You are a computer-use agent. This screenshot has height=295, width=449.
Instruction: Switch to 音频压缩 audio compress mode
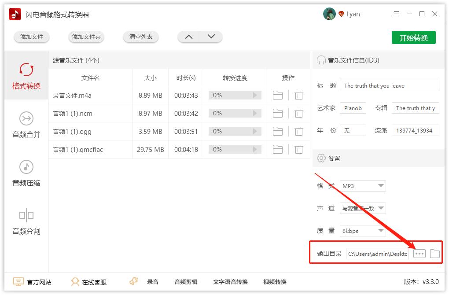pyautogui.click(x=26, y=173)
